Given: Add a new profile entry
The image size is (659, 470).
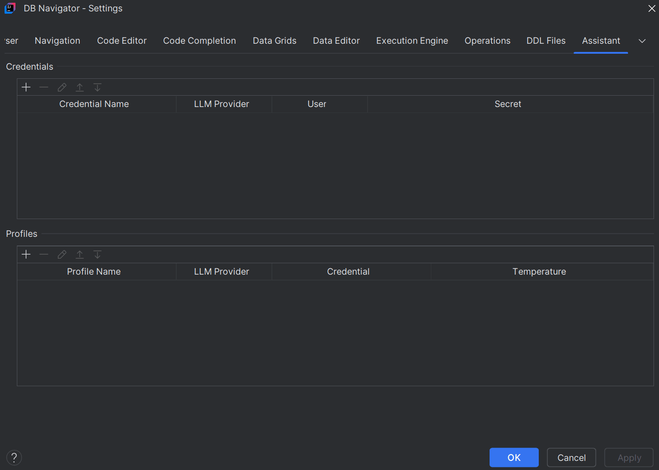Looking at the screenshot, I should 26,254.
